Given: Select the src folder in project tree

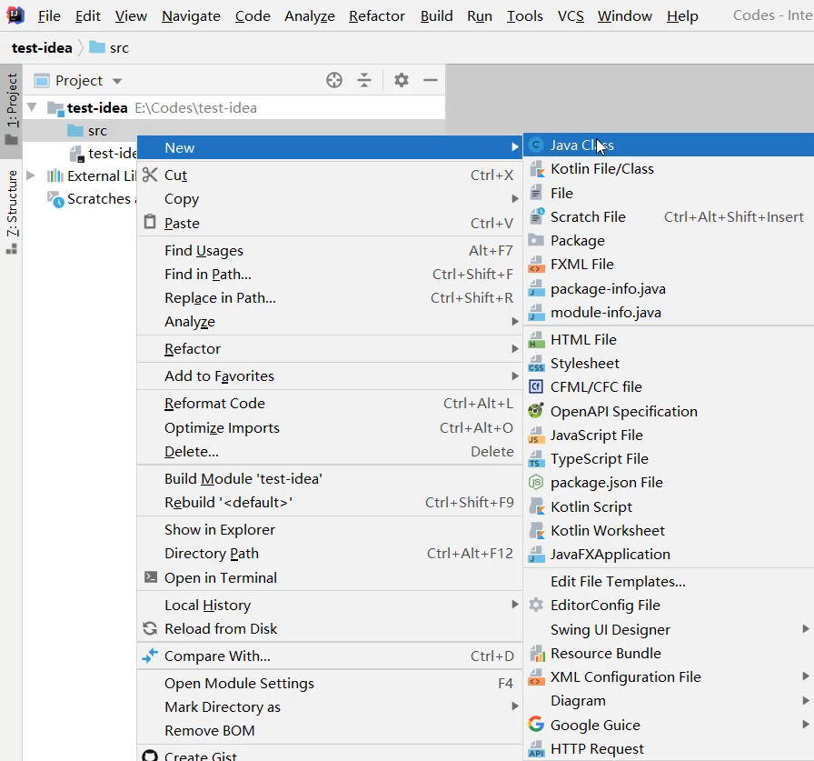Looking at the screenshot, I should click(96, 131).
